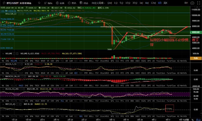The height and width of the screenshot is (121, 202).
Task: Select StochRSI in the VOLUME pane selector
Action: click(x=104, y=61)
